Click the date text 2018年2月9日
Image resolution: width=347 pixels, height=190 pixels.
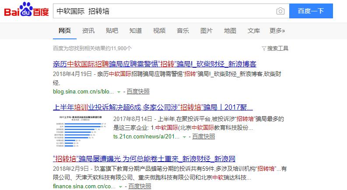(71, 169)
